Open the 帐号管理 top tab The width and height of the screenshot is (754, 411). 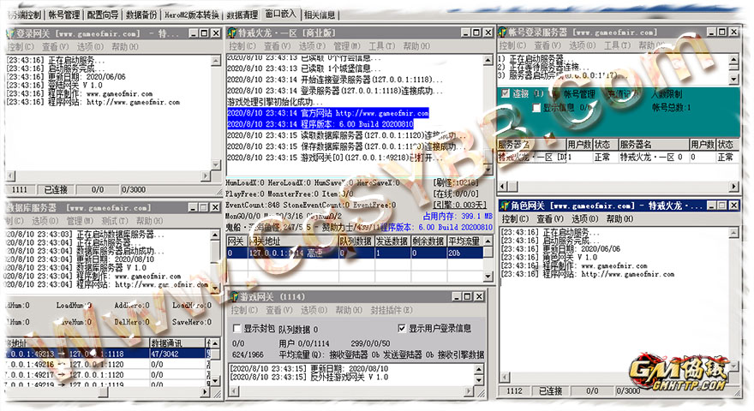click(x=64, y=15)
